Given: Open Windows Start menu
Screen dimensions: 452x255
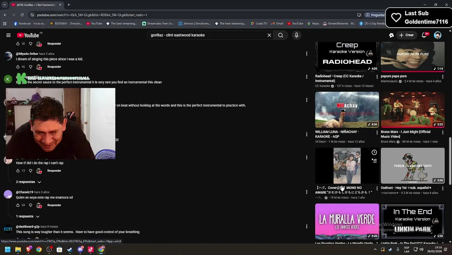Looking at the screenshot, I should 7,249.
